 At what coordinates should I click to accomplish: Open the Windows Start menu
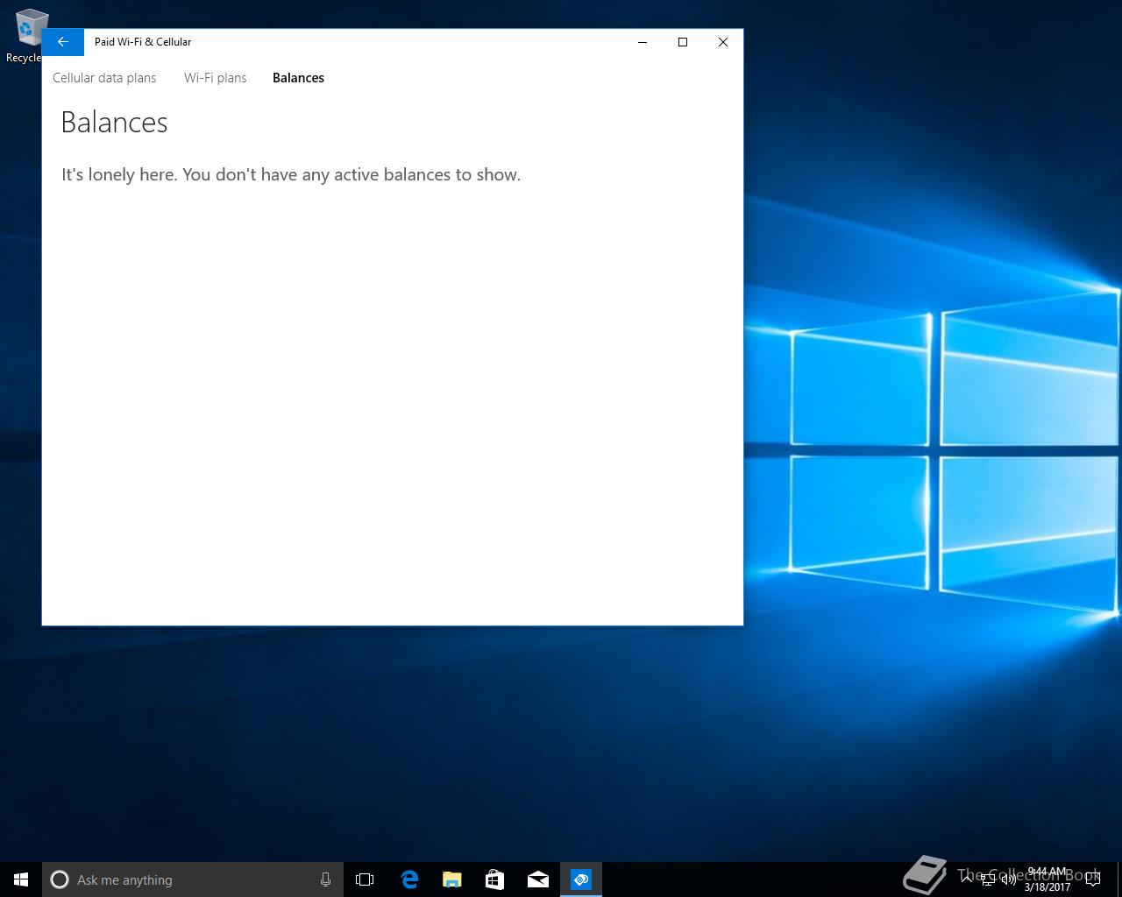pos(21,879)
